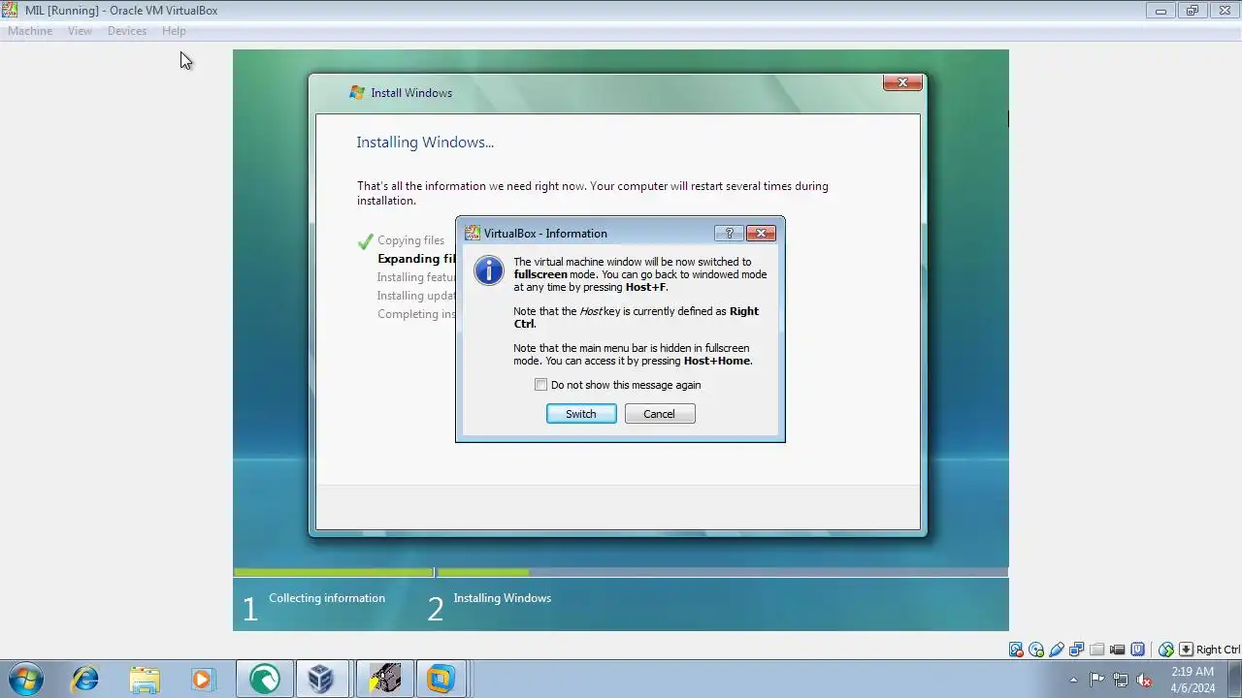Image resolution: width=1242 pixels, height=698 pixels.
Task: Show hidden system tray icons
Action: [x=1073, y=680]
